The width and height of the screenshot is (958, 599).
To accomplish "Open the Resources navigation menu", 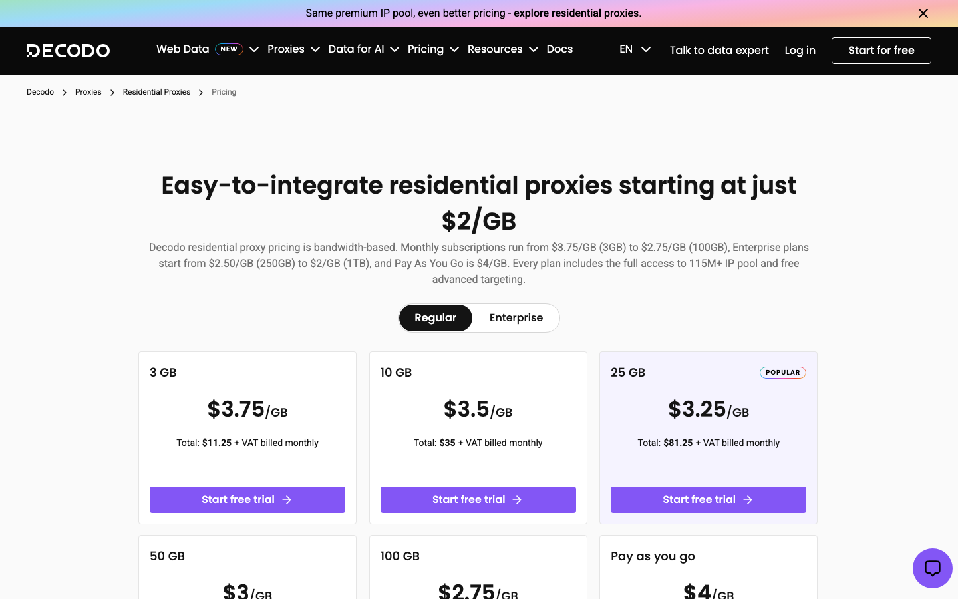I will pos(495,49).
